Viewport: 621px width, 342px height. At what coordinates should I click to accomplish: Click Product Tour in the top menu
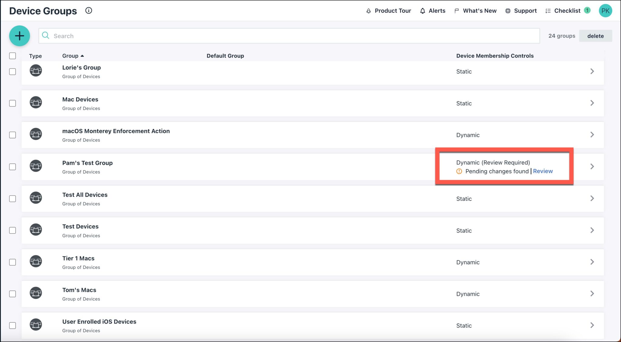pos(393,11)
